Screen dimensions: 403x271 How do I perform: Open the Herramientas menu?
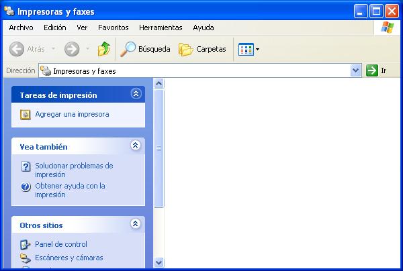point(161,28)
